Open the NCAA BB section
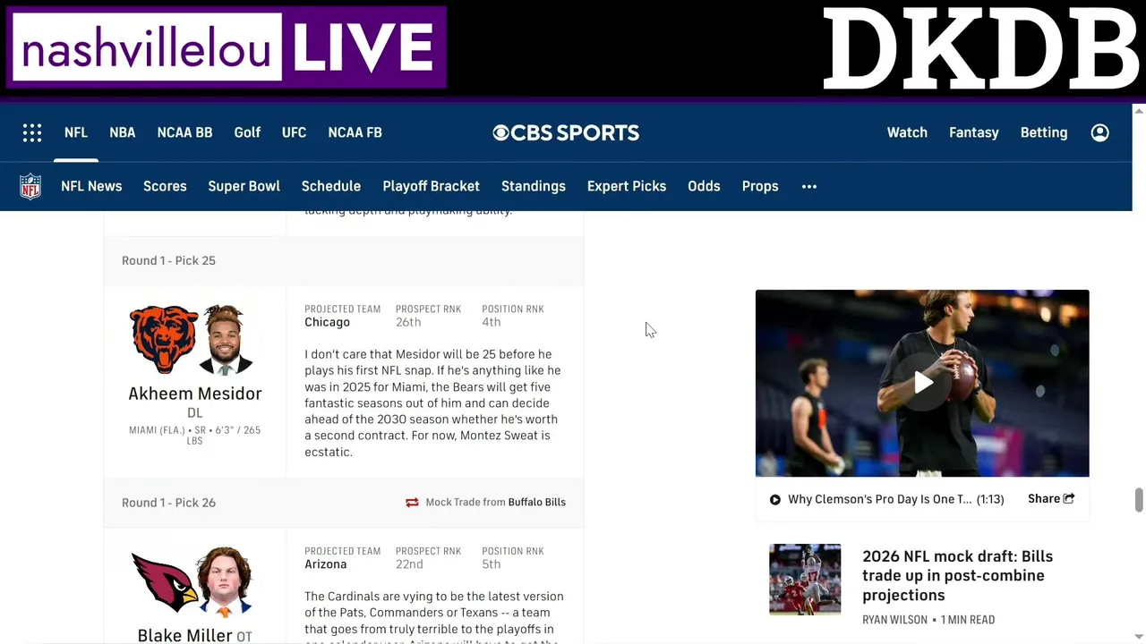 pos(184,132)
